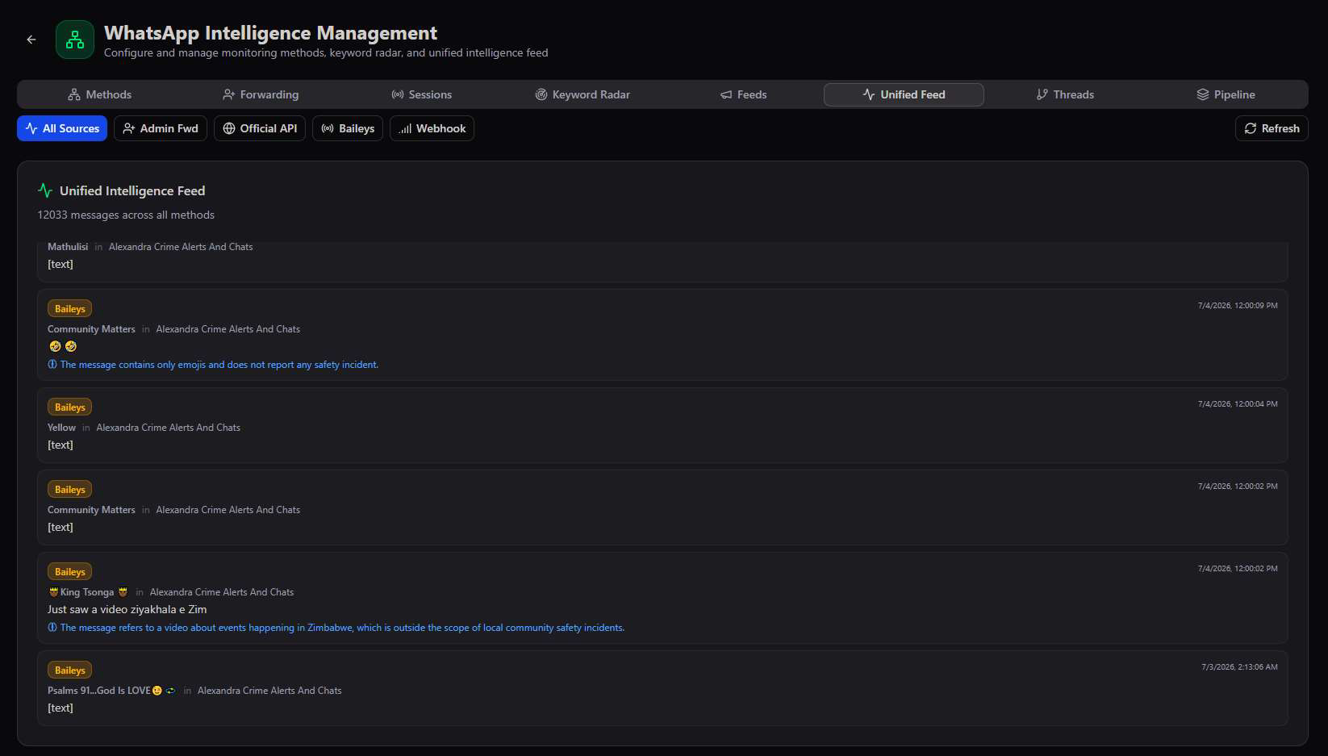Open the Sessions tab
Screen dimensions: 1328x756
421,94
